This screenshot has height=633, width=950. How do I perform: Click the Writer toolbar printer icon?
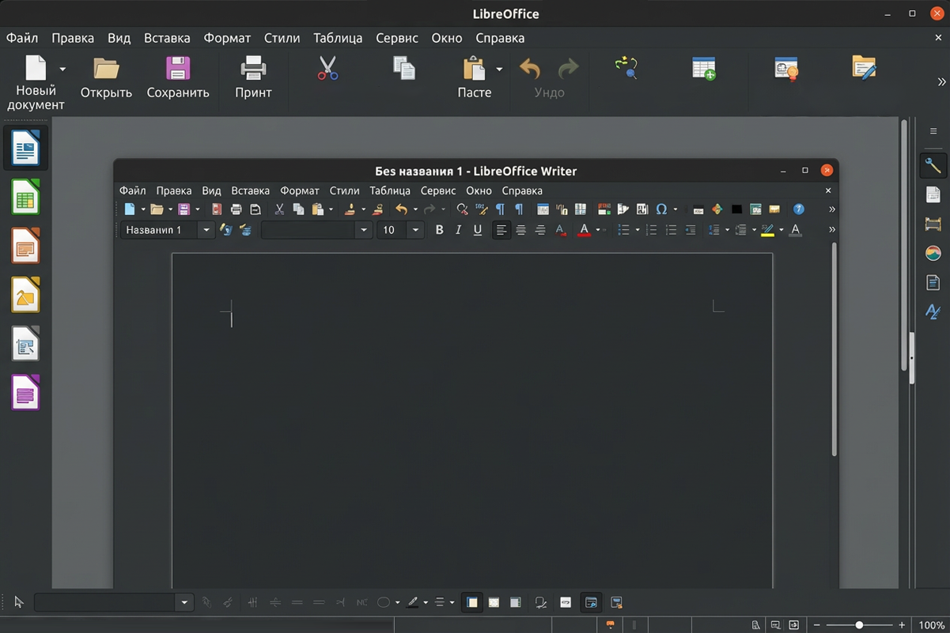click(x=236, y=209)
